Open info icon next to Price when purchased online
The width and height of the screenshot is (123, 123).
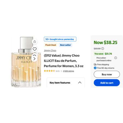pos(116,58)
